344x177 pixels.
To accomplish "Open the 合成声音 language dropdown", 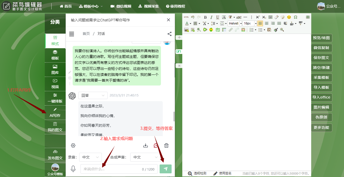I will point(146,157).
